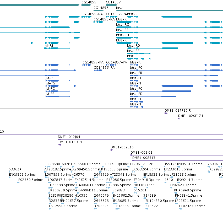Click the btsz-PD protein label
The height and width of the screenshot is (210, 223).
point(136,94)
